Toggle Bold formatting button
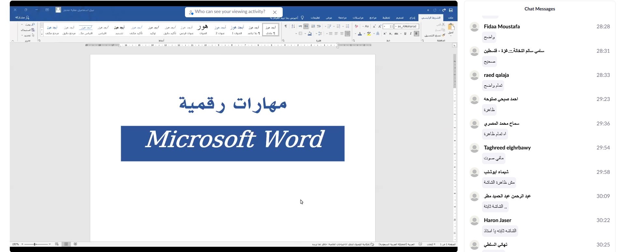This screenshot has width=623, height=252. pyautogui.click(x=416, y=34)
